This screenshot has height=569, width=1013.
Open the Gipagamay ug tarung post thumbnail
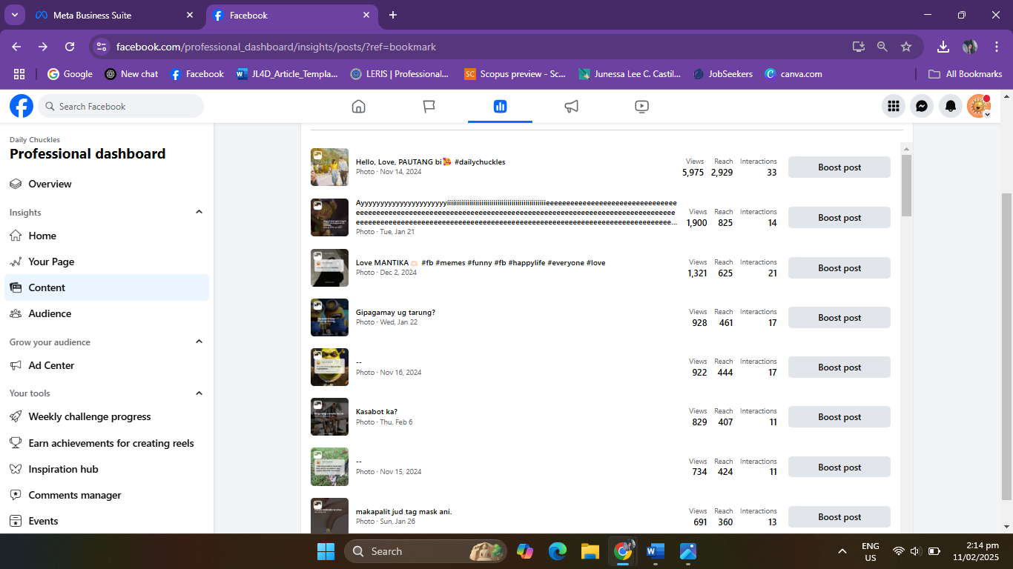tap(329, 317)
